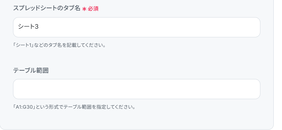282x130 pixels.
Task: Click the テーブル範囲 label
Action: tap(31, 70)
